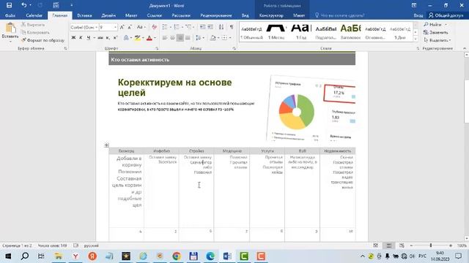Click the Paste (Вставить) clipboard icon
The width and height of the screenshot is (469, 263).
point(10,28)
